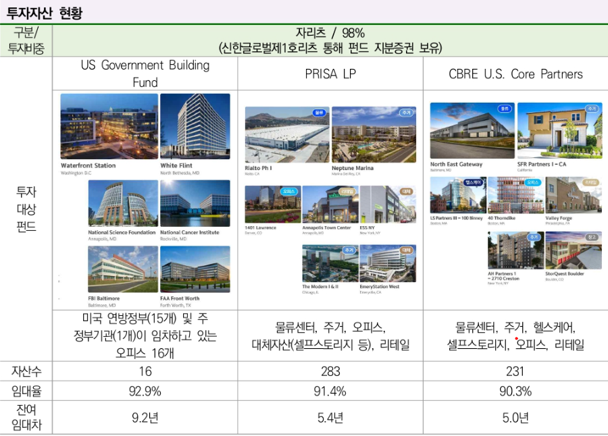
Task: Click the 리테일 badge on Valley Forge
Action: (x=589, y=182)
